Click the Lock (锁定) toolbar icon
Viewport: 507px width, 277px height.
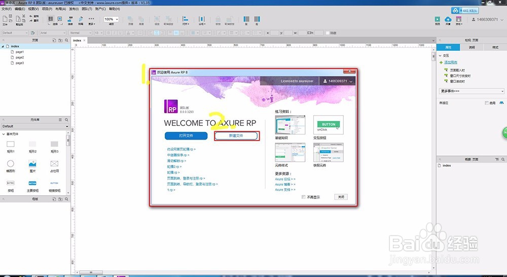pos(218,19)
